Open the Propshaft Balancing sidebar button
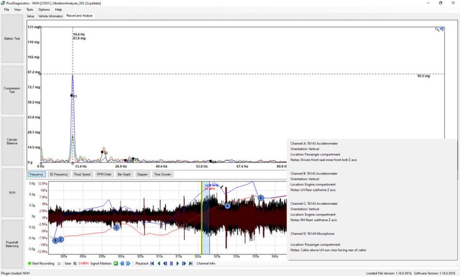This screenshot has width=460, height=276. pos(12,244)
